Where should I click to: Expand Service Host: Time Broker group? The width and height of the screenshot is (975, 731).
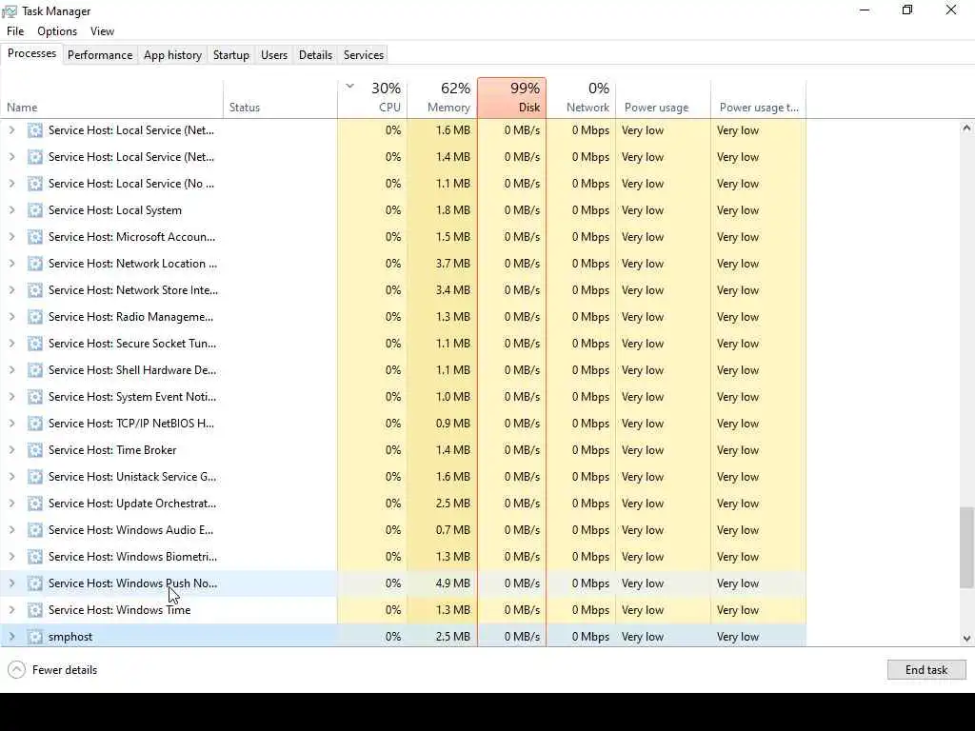click(x=11, y=450)
